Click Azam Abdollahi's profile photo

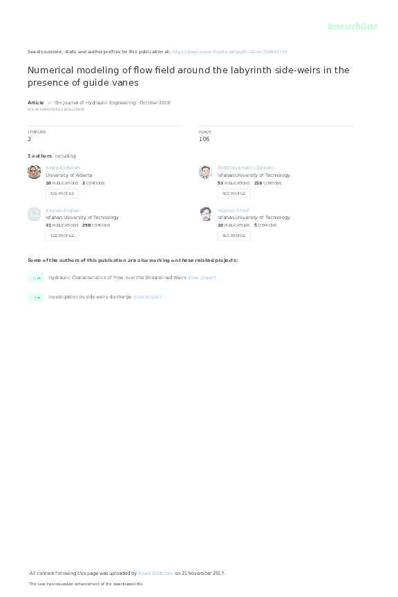35,172
